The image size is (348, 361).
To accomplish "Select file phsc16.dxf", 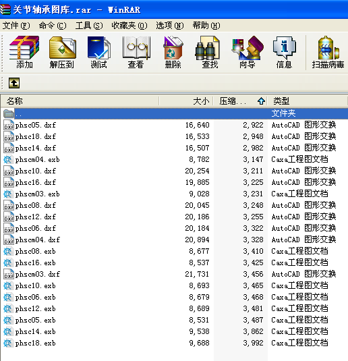I will point(36,182).
